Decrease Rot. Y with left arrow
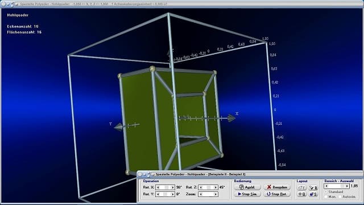Image resolution: width=364 pixels, height=205 pixels. [x=158, y=194]
